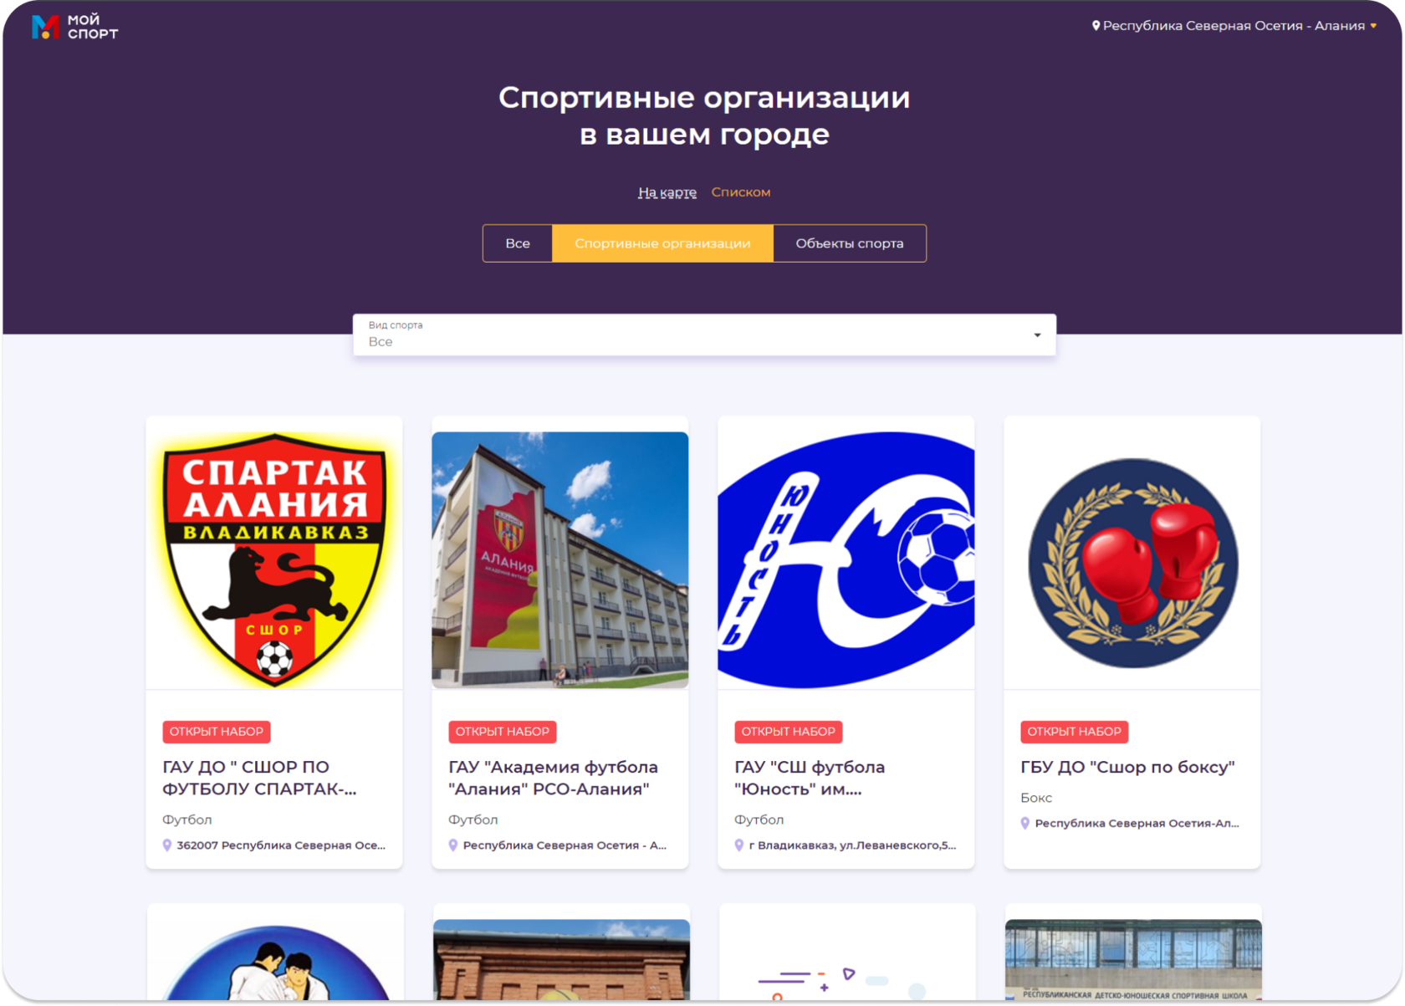The height and width of the screenshot is (1006, 1405).
Task: Select the Спортивные организации tab
Action: (662, 243)
